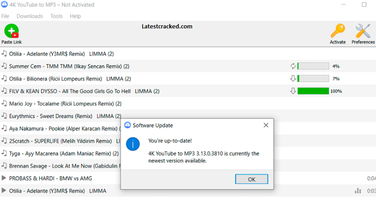Maximize the 4K YouTube to MP3 window
376x200 pixels.
tap(364, 4)
